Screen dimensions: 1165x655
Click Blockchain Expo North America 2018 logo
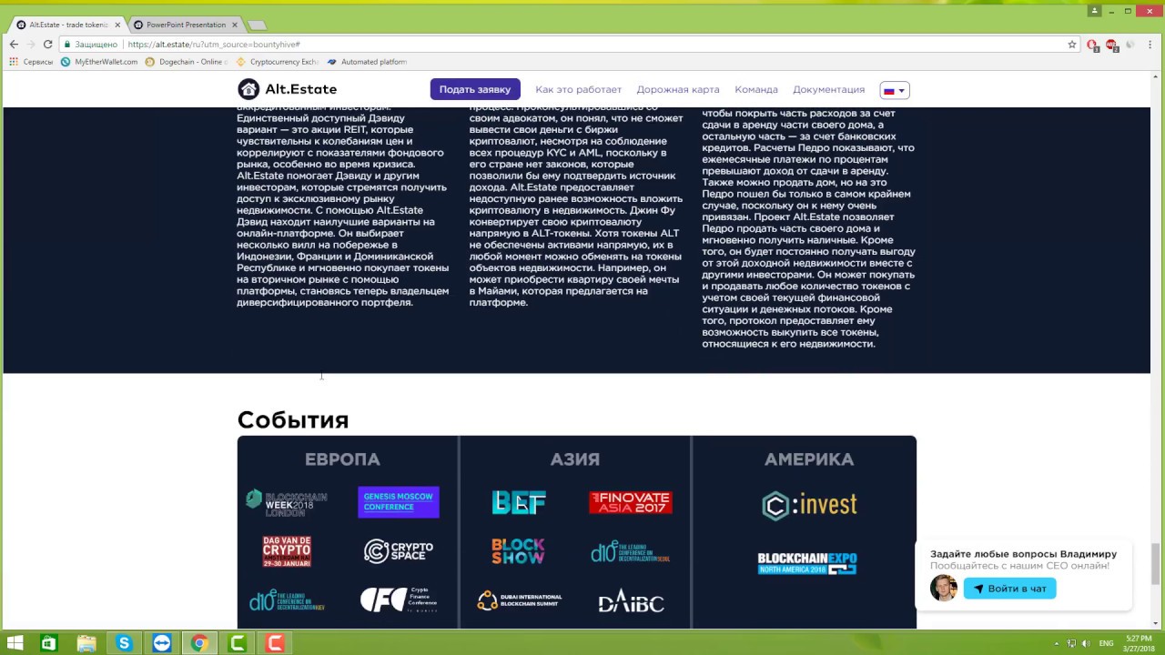point(807,564)
